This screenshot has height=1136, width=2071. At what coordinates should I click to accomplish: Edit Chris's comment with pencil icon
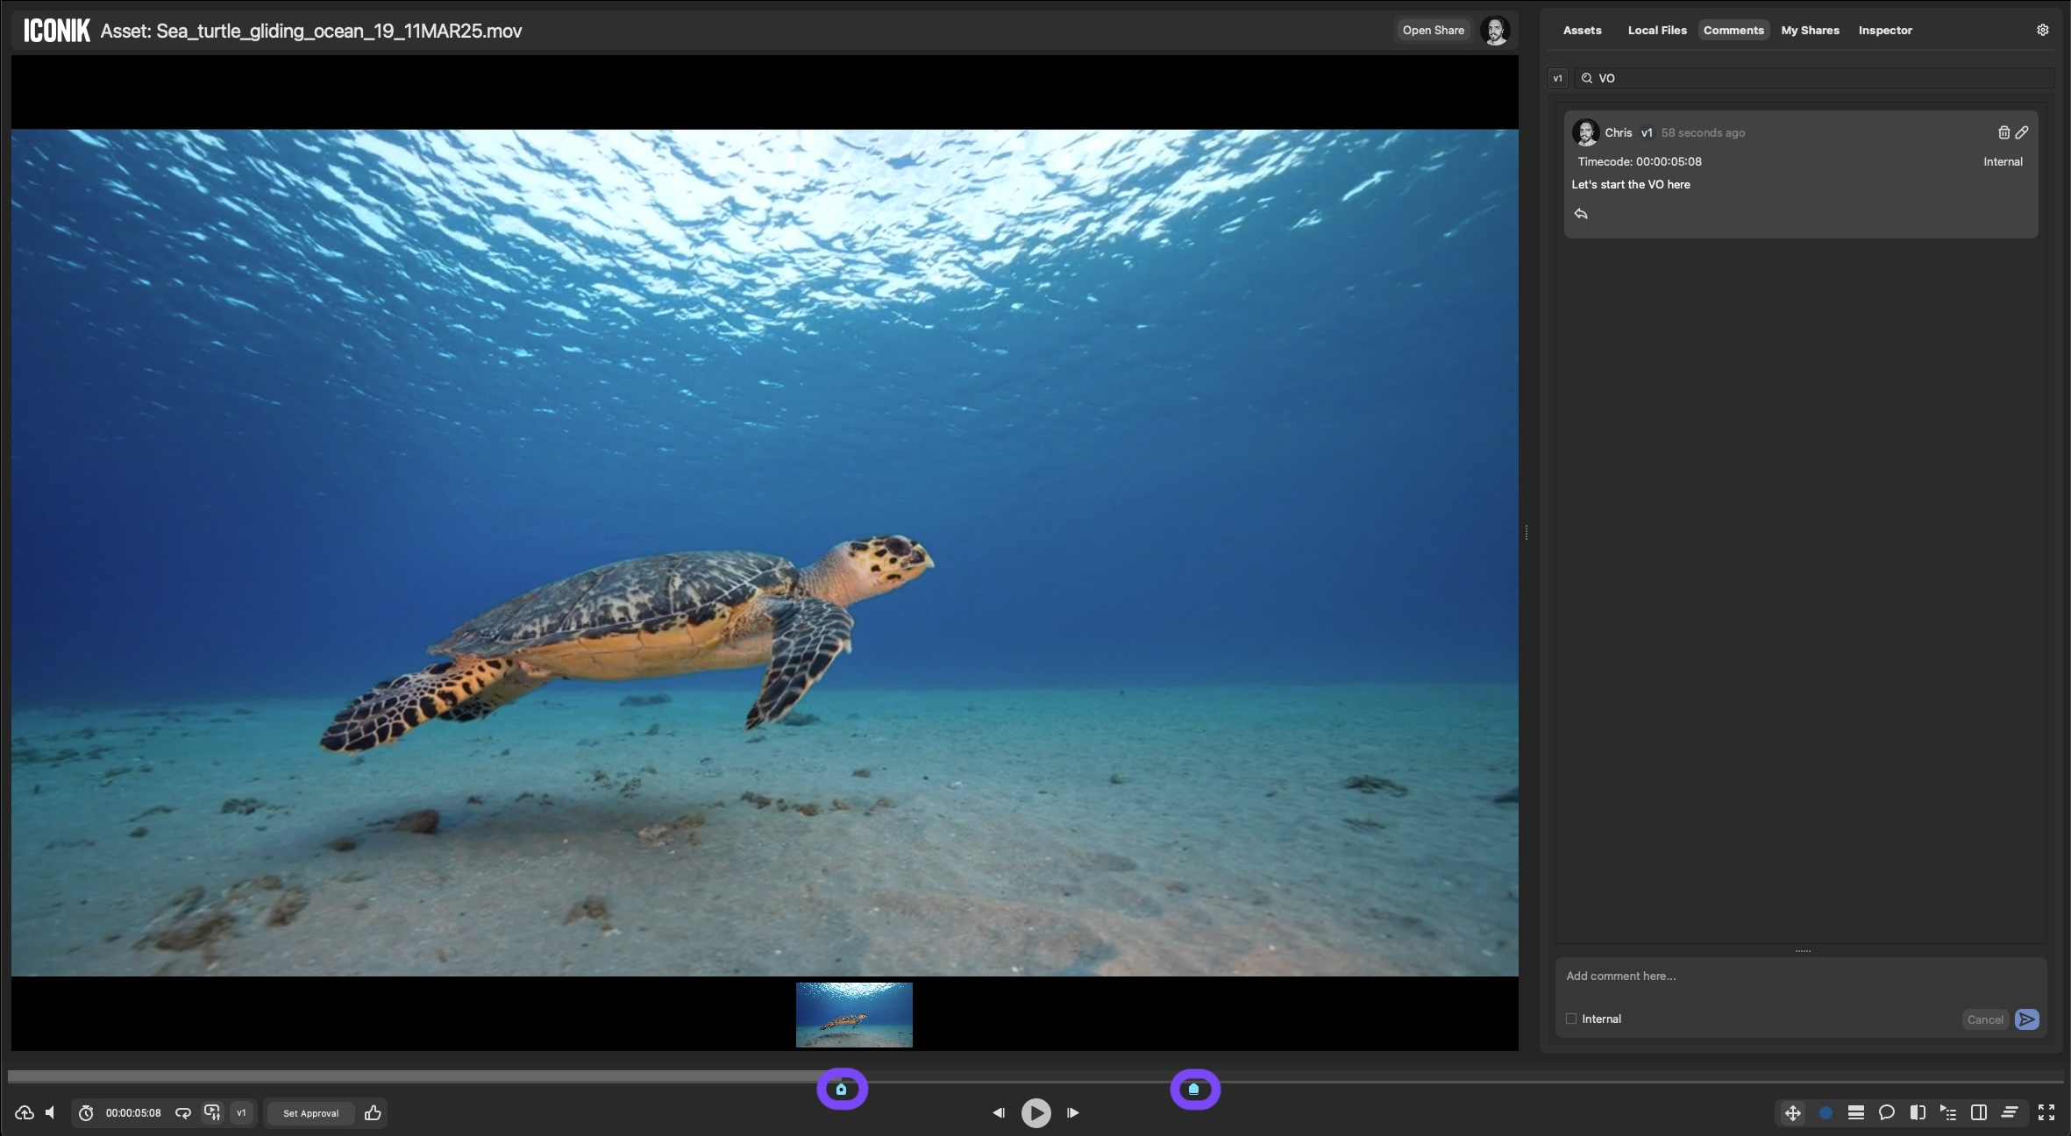(2022, 132)
